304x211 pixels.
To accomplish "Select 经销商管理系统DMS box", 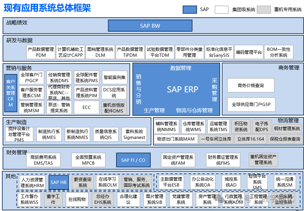I will 59,78.
